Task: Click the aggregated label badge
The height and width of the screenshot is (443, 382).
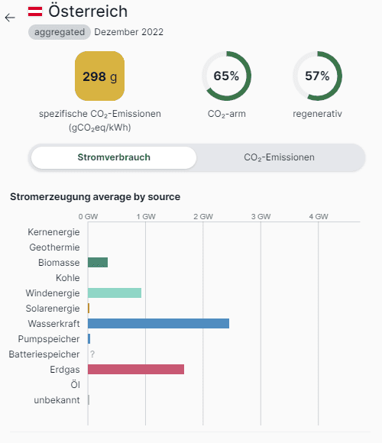Action: coord(60,32)
